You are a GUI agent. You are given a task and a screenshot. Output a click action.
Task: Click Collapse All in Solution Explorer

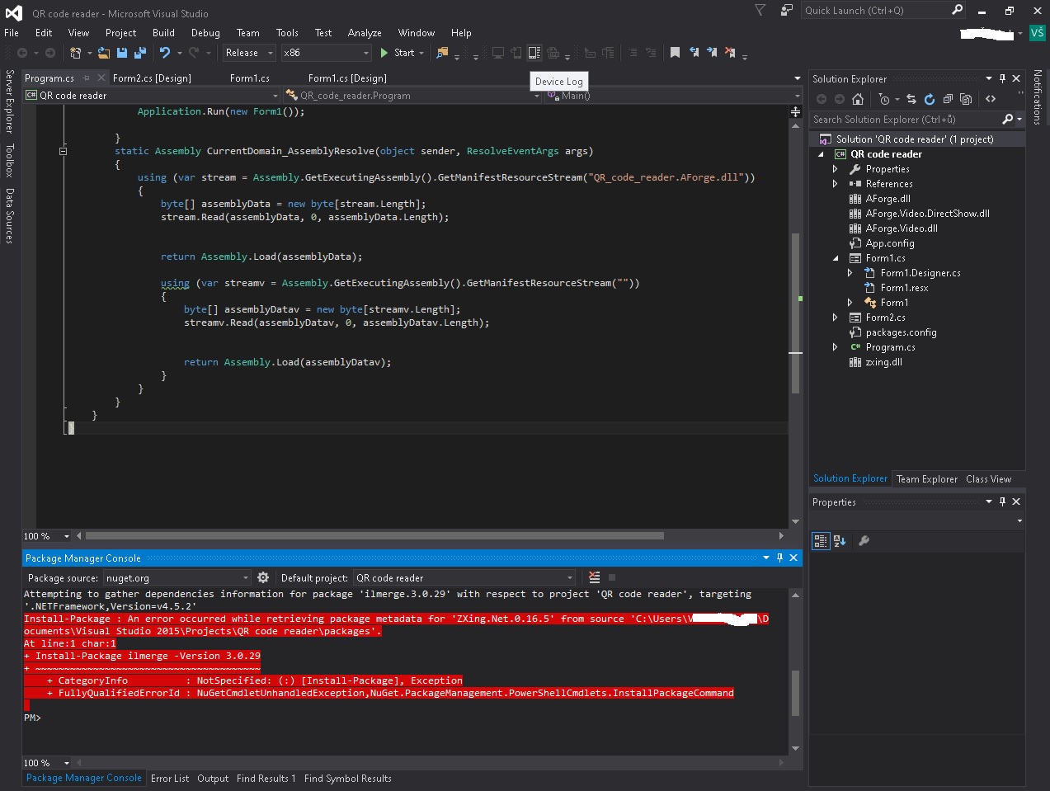pyautogui.click(x=948, y=99)
